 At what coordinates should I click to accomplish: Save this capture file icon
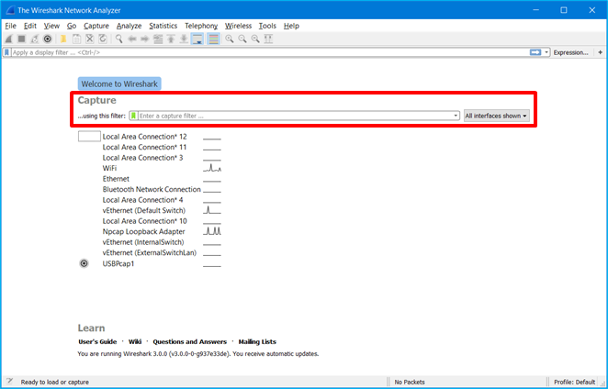click(76, 39)
